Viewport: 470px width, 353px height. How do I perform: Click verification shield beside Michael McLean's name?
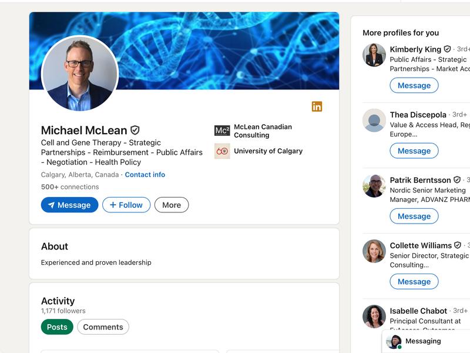click(x=135, y=130)
